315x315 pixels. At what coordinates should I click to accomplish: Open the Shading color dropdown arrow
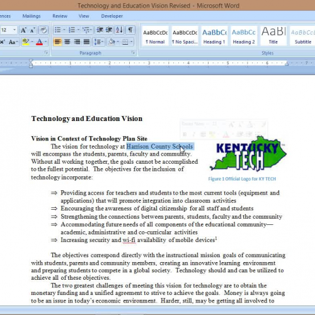(118, 42)
